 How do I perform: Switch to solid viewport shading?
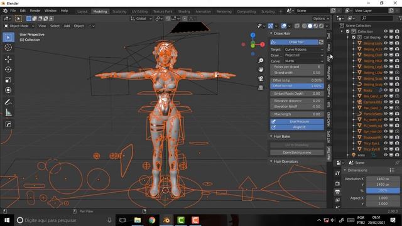[x=310, y=26]
